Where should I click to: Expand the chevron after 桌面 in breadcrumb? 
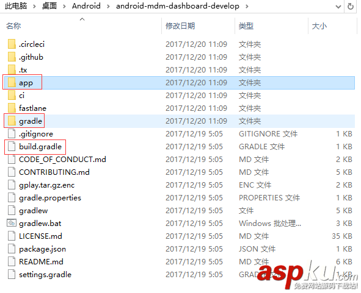64,6
